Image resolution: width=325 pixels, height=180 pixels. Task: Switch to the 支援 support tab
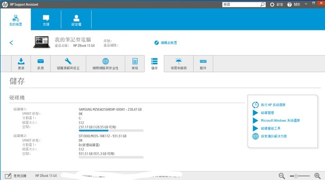[x=46, y=20]
